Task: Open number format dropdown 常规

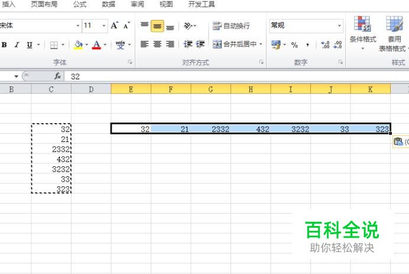Action: 339,25
